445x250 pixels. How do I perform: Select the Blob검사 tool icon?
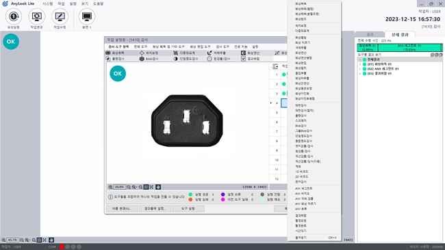142,59
